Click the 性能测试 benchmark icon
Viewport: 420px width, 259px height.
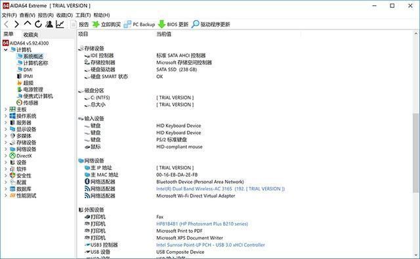point(12,196)
